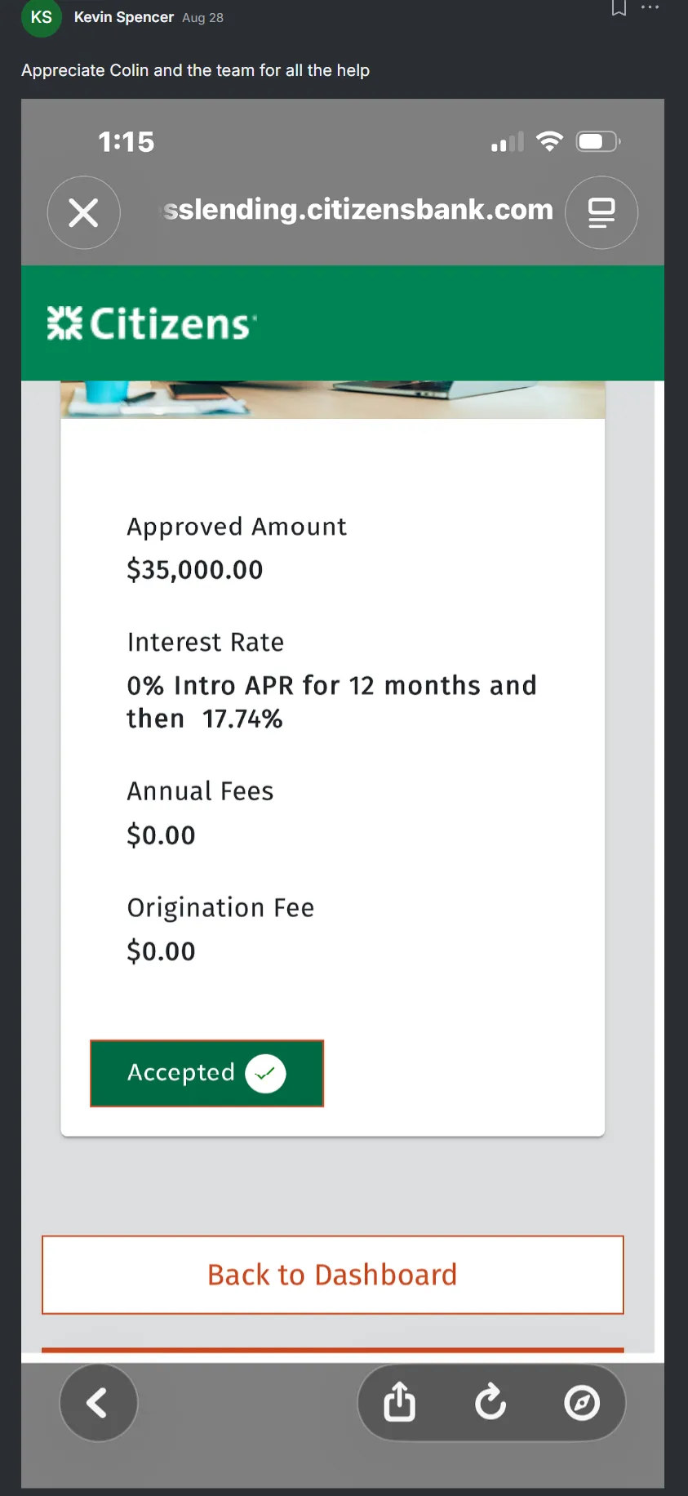The image size is (688, 1496).
Task: Go Back to Dashboard
Action: 333,1275
